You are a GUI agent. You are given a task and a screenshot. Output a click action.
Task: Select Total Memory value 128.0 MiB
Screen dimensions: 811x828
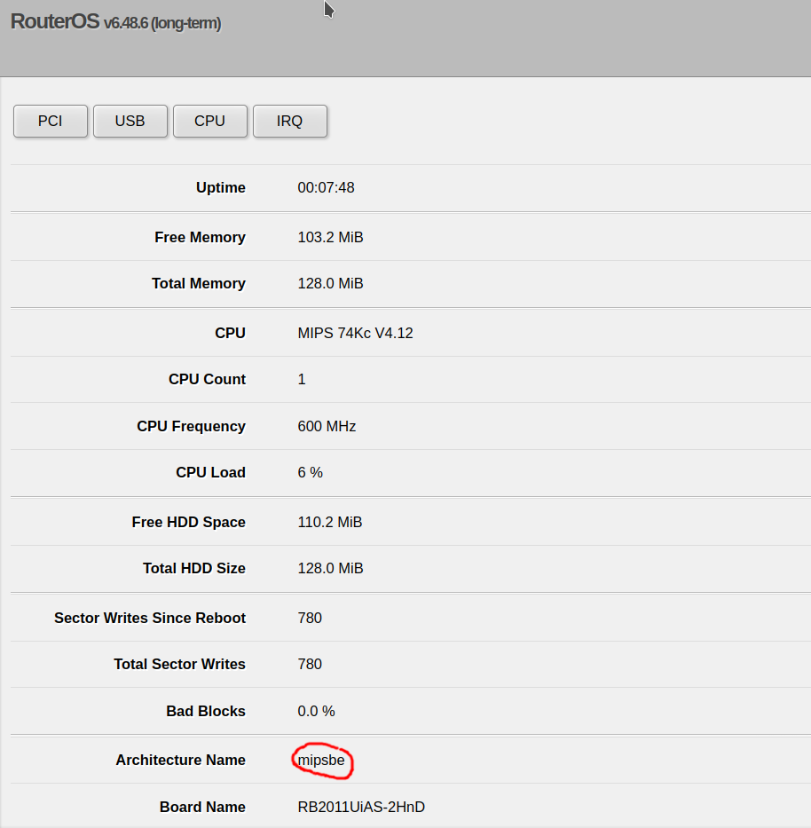[330, 284]
